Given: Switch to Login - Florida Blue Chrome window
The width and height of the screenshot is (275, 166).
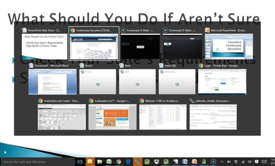Looking at the screenshot, I should pos(222,82).
